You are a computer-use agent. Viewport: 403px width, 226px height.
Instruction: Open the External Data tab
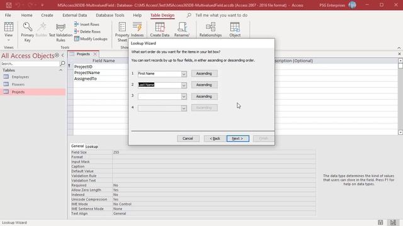coord(74,15)
